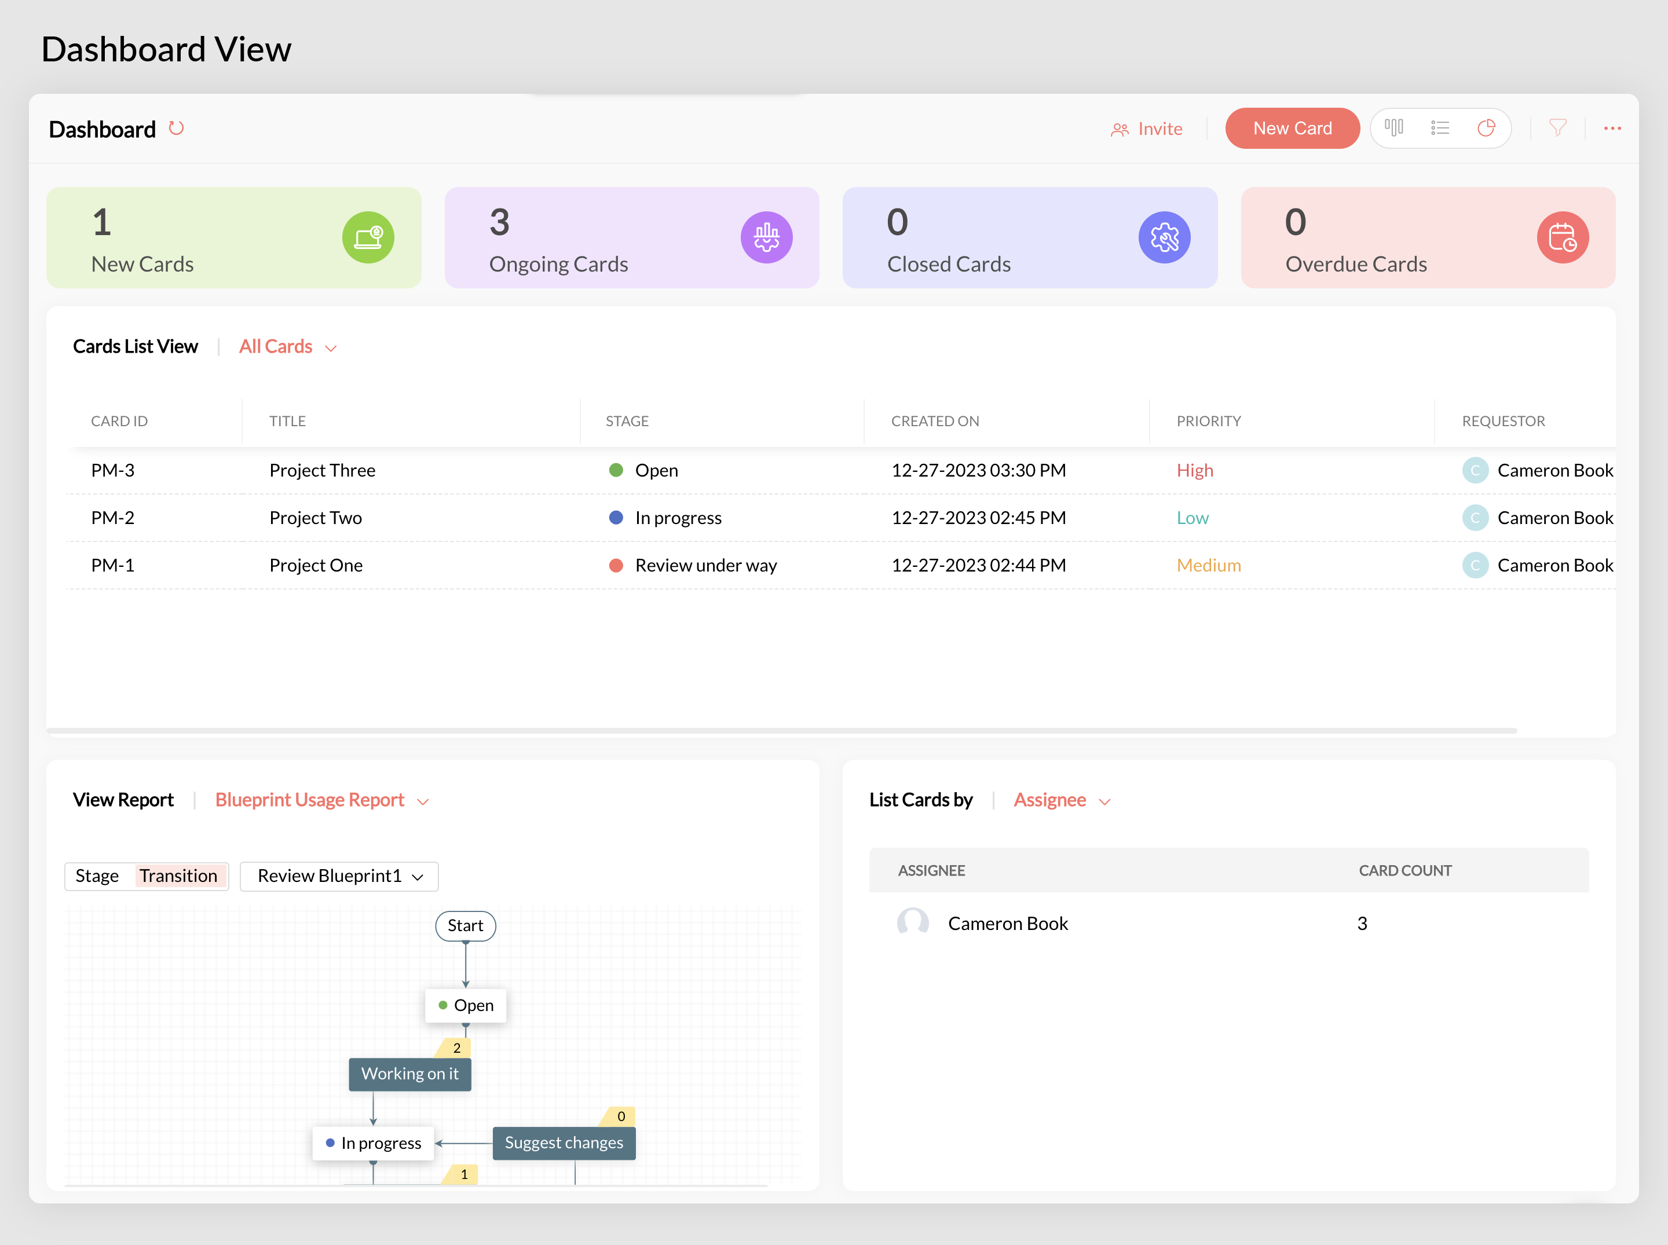
Task: Open the Review Blueprint1 selector
Action: 339,876
